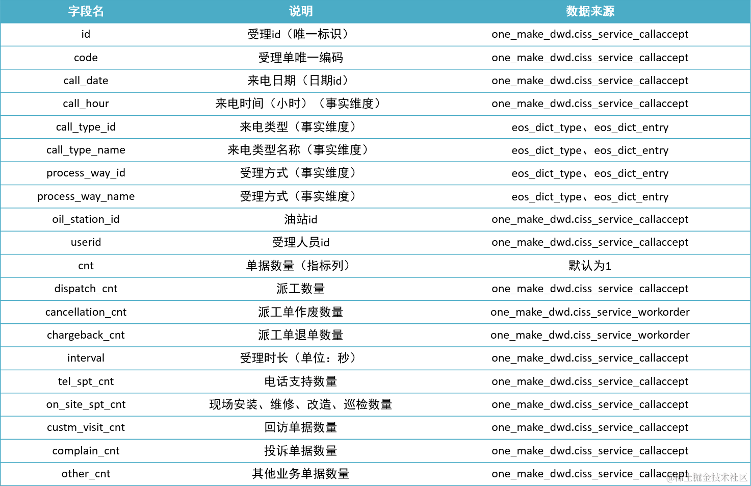Select the code field name cell

86,58
